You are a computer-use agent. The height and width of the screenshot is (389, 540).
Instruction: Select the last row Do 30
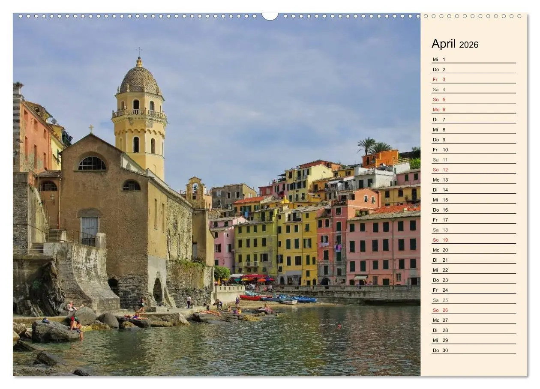[473, 350]
